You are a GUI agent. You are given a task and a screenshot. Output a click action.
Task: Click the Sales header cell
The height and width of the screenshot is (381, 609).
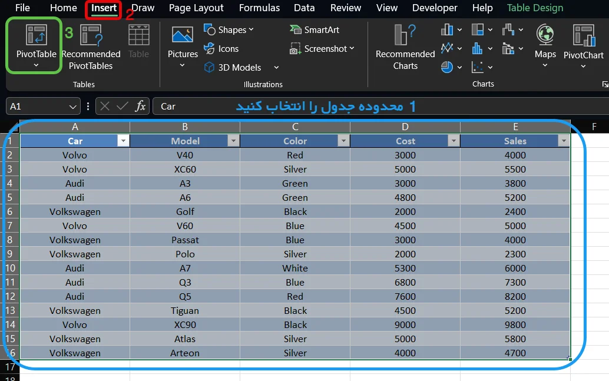click(515, 141)
